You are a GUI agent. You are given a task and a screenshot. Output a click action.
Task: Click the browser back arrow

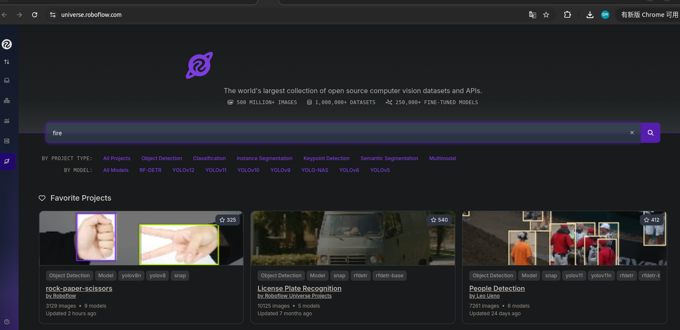point(5,15)
